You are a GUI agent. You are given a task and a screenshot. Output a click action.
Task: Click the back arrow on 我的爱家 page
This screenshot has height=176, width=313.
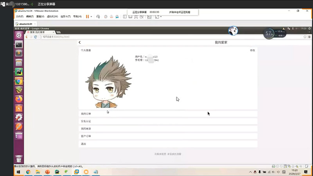coord(80,42)
